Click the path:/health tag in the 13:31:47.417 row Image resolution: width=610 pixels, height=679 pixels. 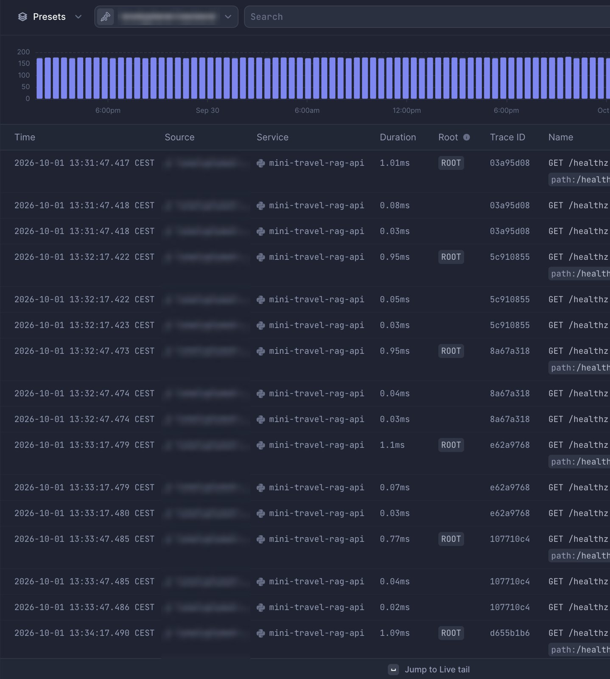point(579,180)
